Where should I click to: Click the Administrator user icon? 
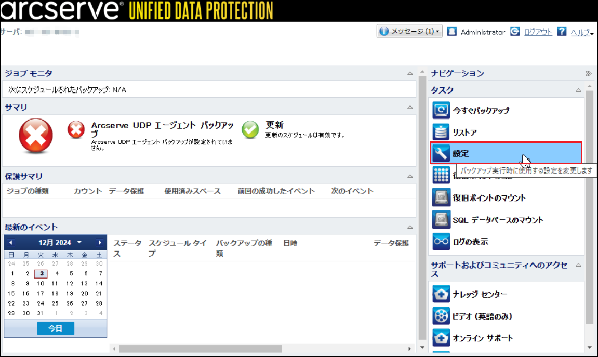pyautogui.click(x=452, y=31)
